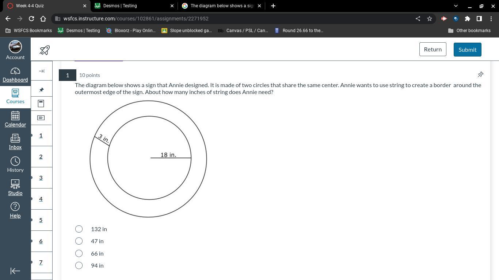Jump to question 6 in navigator

tap(41, 241)
